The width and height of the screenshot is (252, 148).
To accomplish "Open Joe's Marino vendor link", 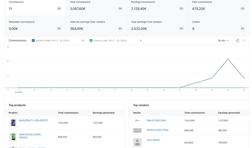I will coord(153,140).
